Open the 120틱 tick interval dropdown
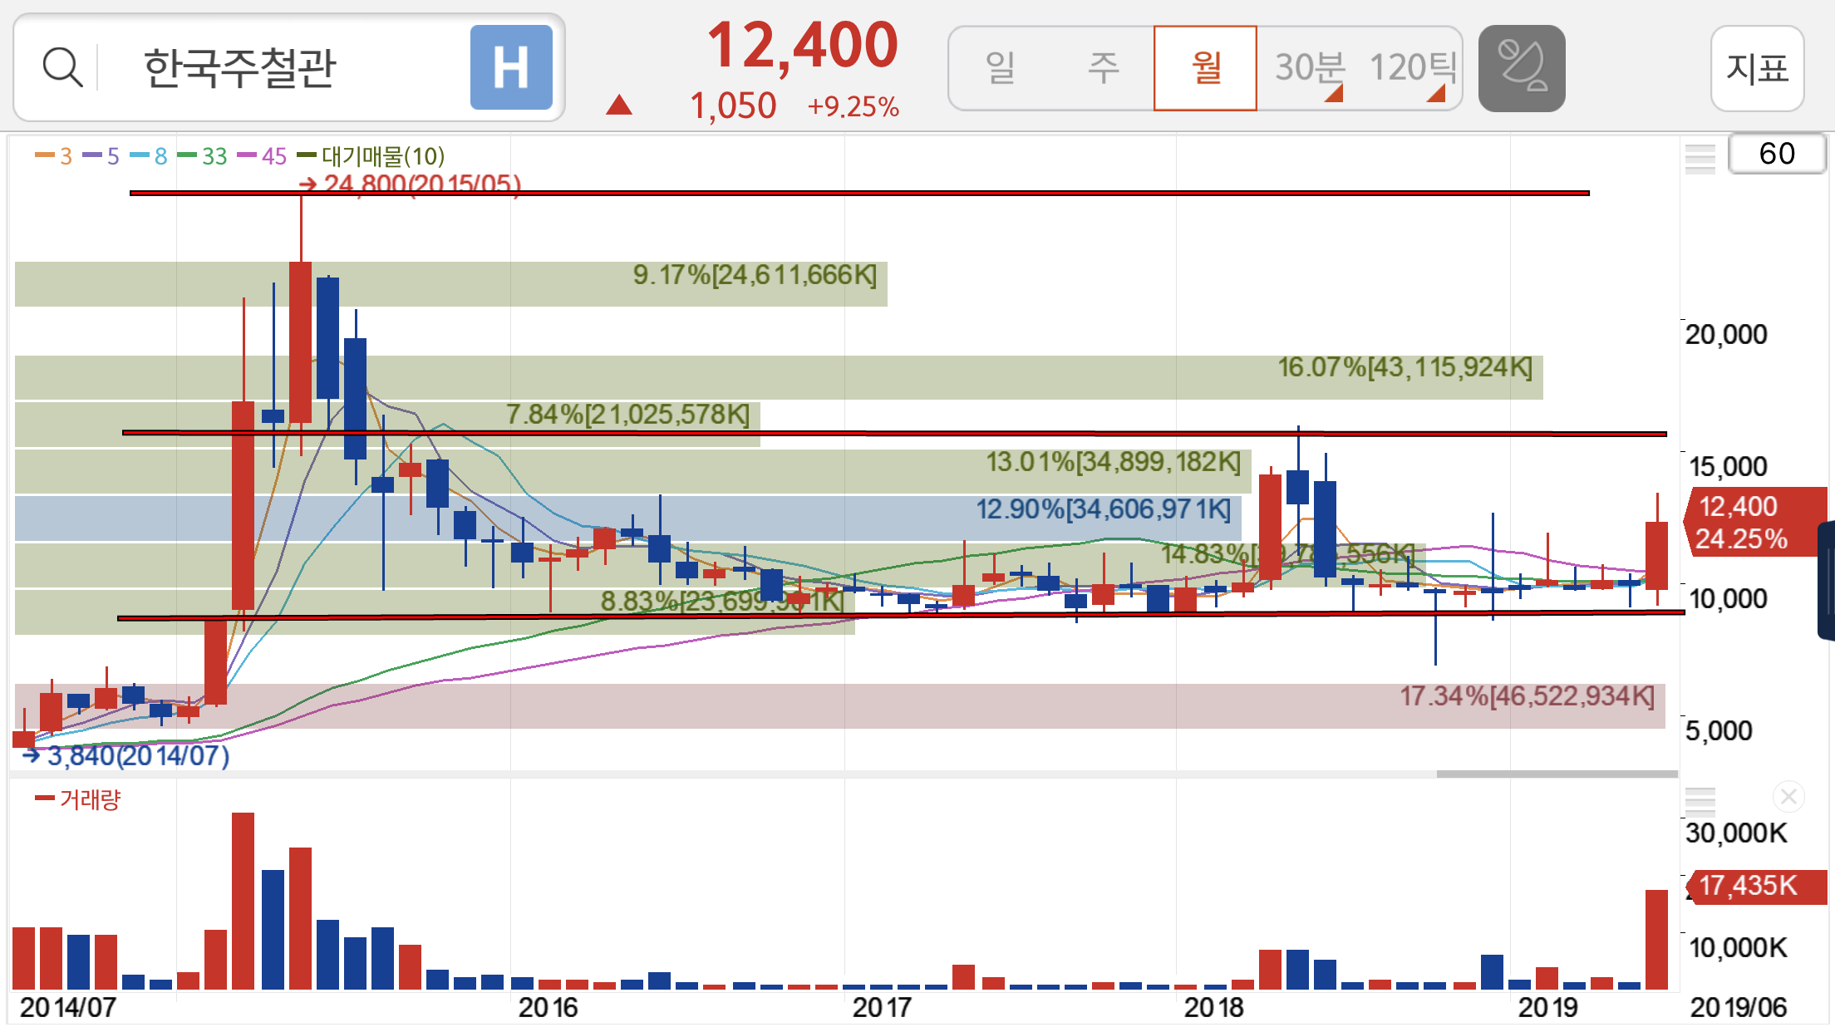Viewport: 1835px width, 1032px height. pyautogui.click(x=1412, y=67)
